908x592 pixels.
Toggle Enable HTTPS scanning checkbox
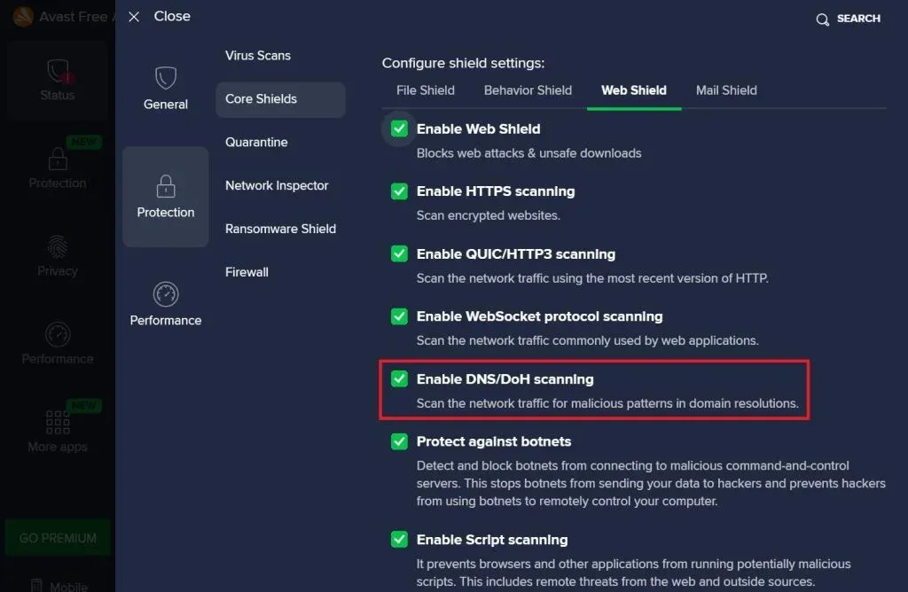coord(399,191)
